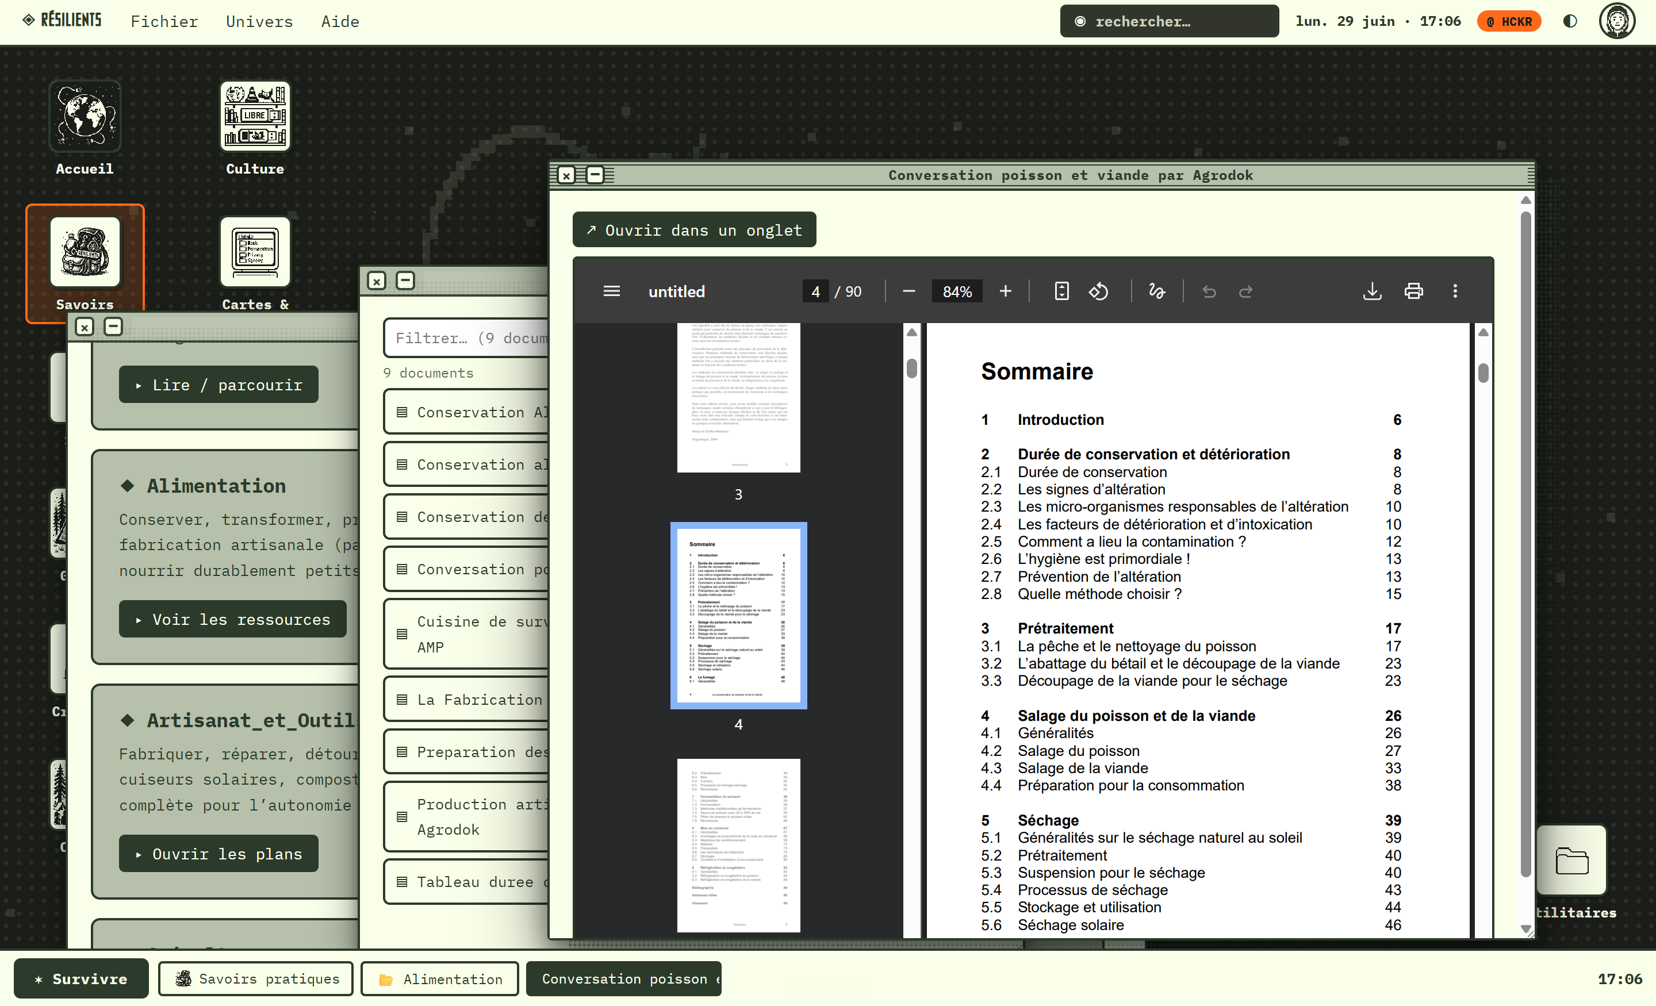Download the PDF document
The height and width of the screenshot is (1006, 1656).
pyautogui.click(x=1372, y=291)
